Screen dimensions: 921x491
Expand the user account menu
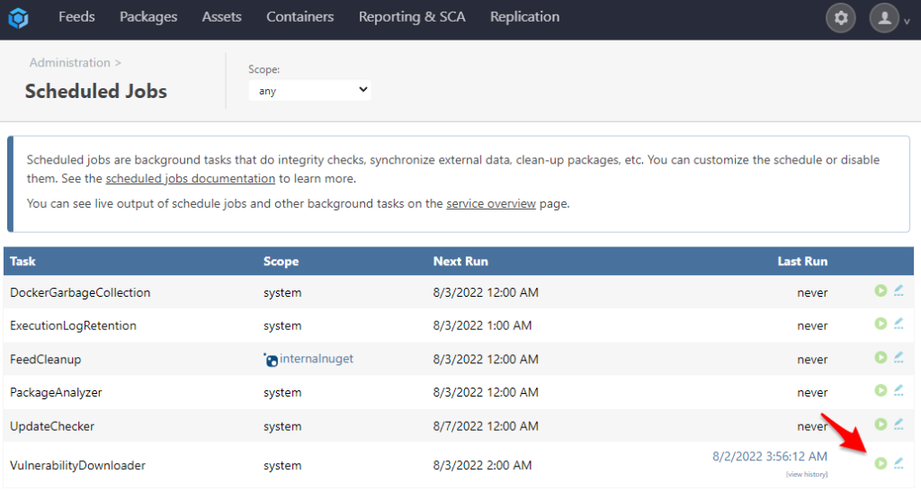(890, 18)
